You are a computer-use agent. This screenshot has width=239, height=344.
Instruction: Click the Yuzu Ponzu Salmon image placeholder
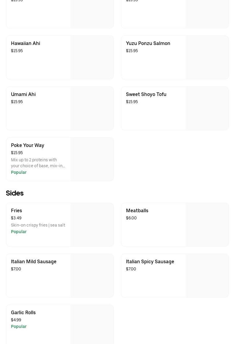pyautogui.click(x=207, y=58)
